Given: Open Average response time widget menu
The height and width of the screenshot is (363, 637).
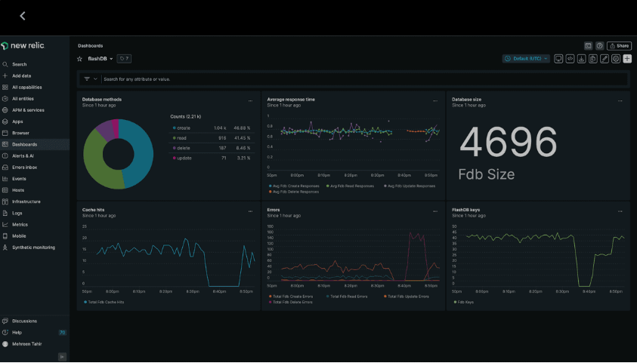Looking at the screenshot, I should click(435, 101).
